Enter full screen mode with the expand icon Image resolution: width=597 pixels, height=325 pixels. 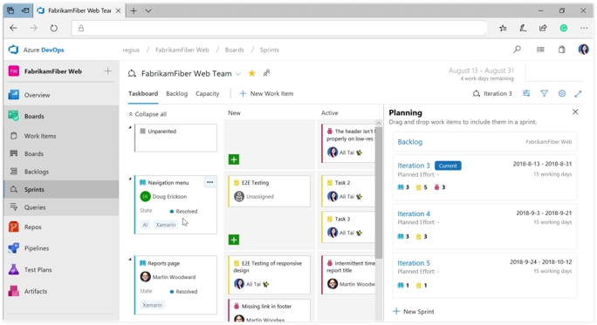coord(579,93)
